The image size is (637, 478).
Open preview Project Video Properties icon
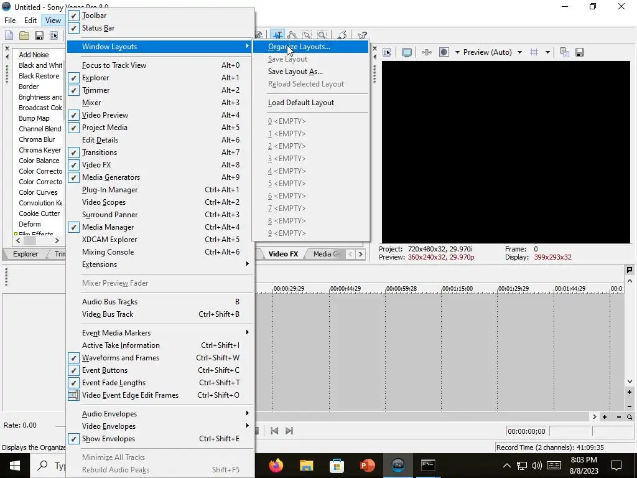(x=387, y=52)
